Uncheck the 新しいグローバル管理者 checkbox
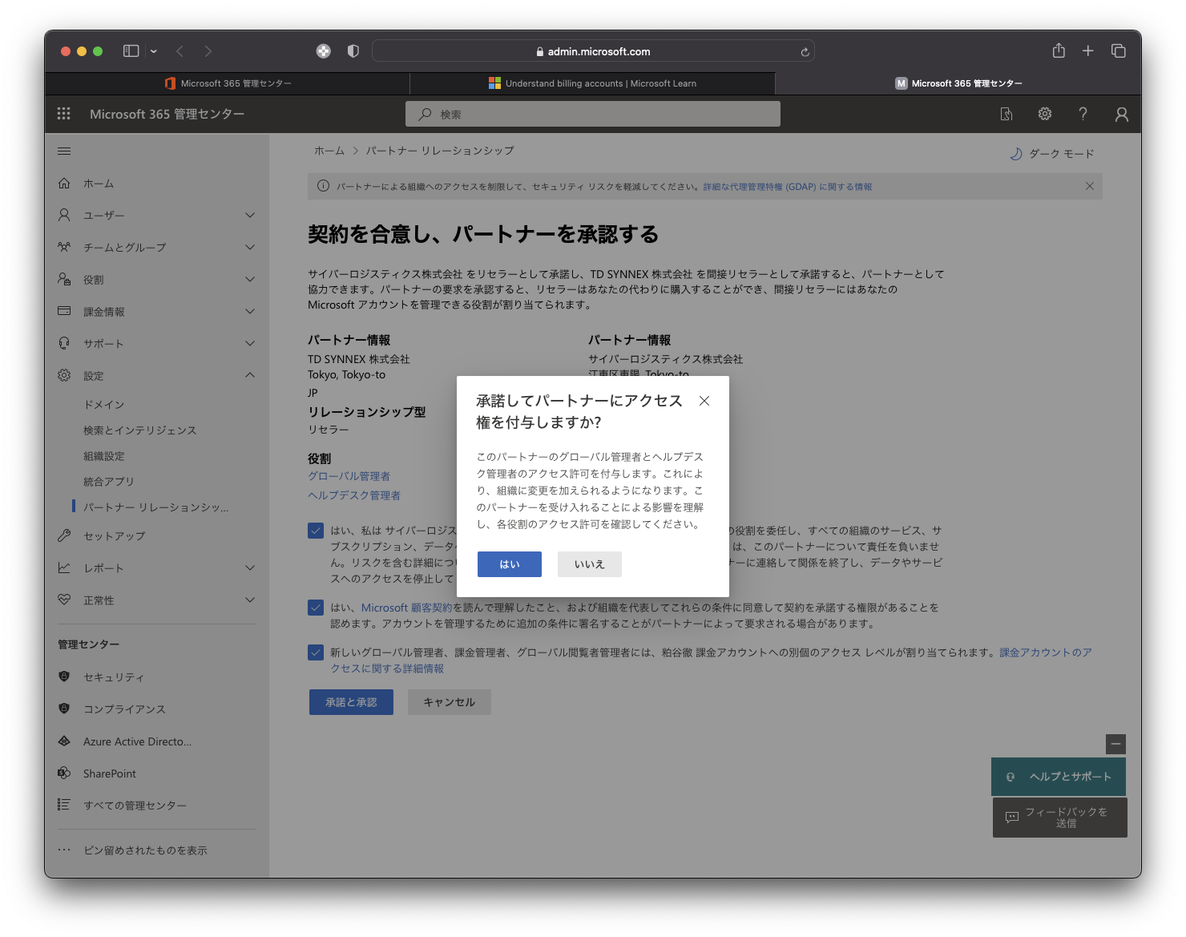Screen dimensions: 1186x937 tap(316, 652)
